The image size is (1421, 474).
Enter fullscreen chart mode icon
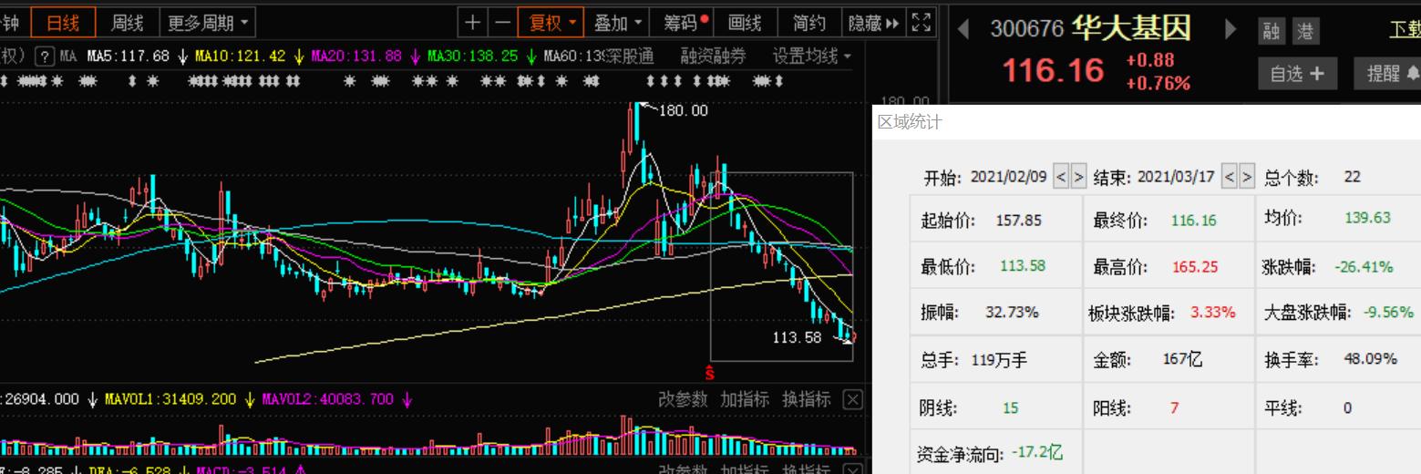tap(922, 22)
